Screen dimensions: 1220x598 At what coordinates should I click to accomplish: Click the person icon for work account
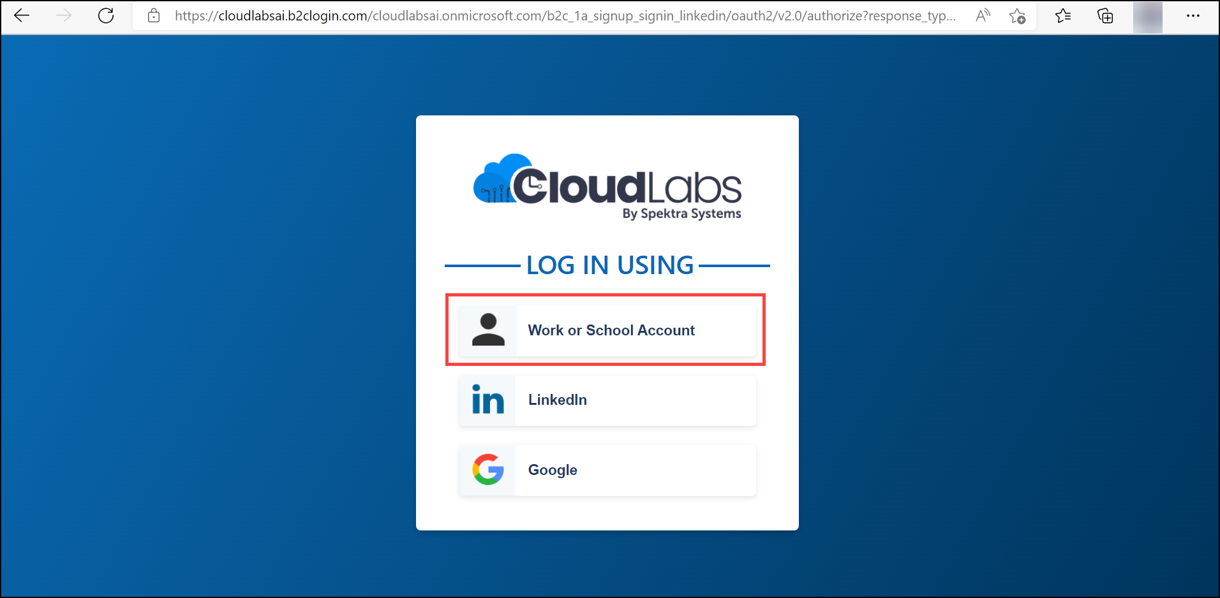[488, 330]
